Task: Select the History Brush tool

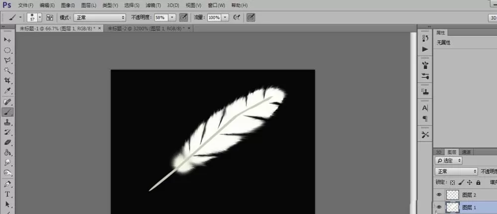Action: [x=7, y=132]
